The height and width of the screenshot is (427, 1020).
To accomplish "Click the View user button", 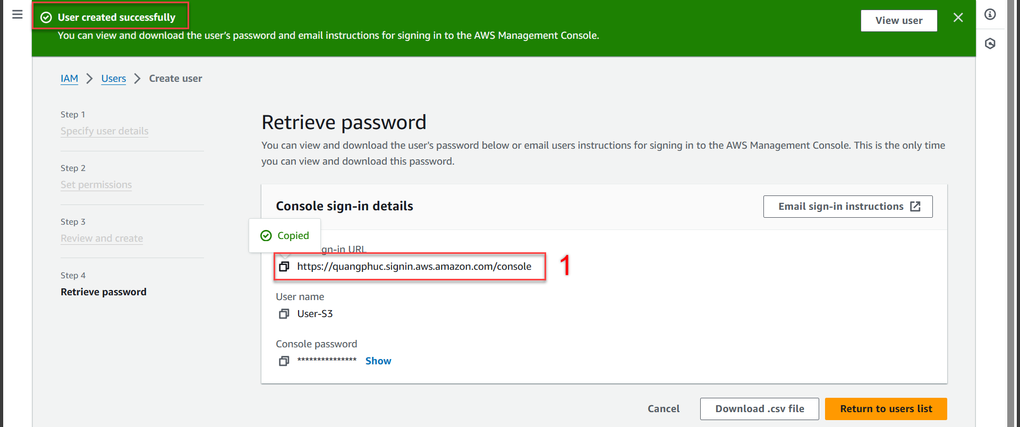I will coord(898,20).
